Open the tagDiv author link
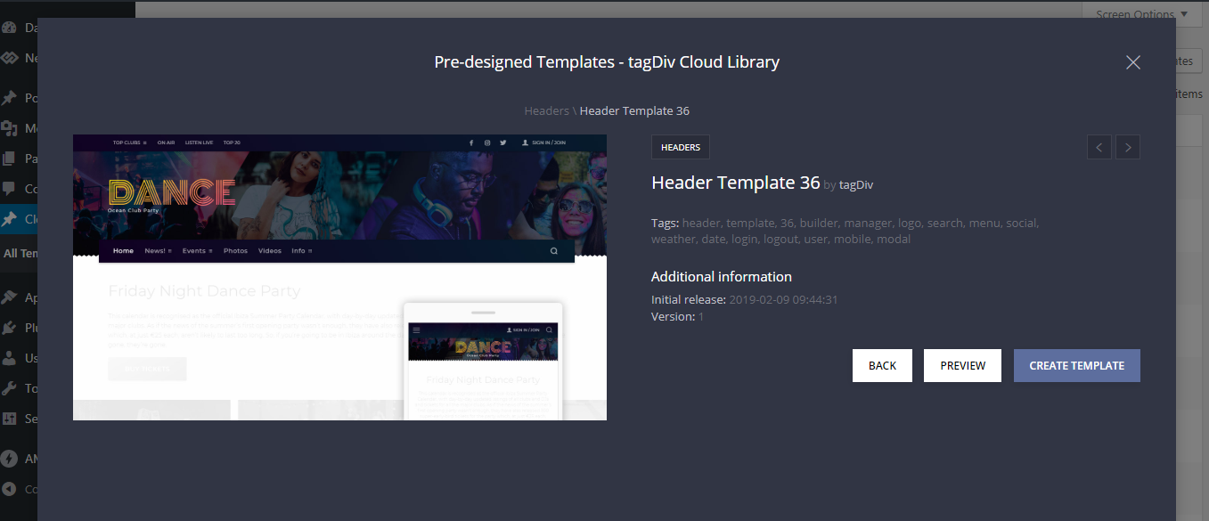The image size is (1209, 521). pyautogui.click(x=856, y=185)
